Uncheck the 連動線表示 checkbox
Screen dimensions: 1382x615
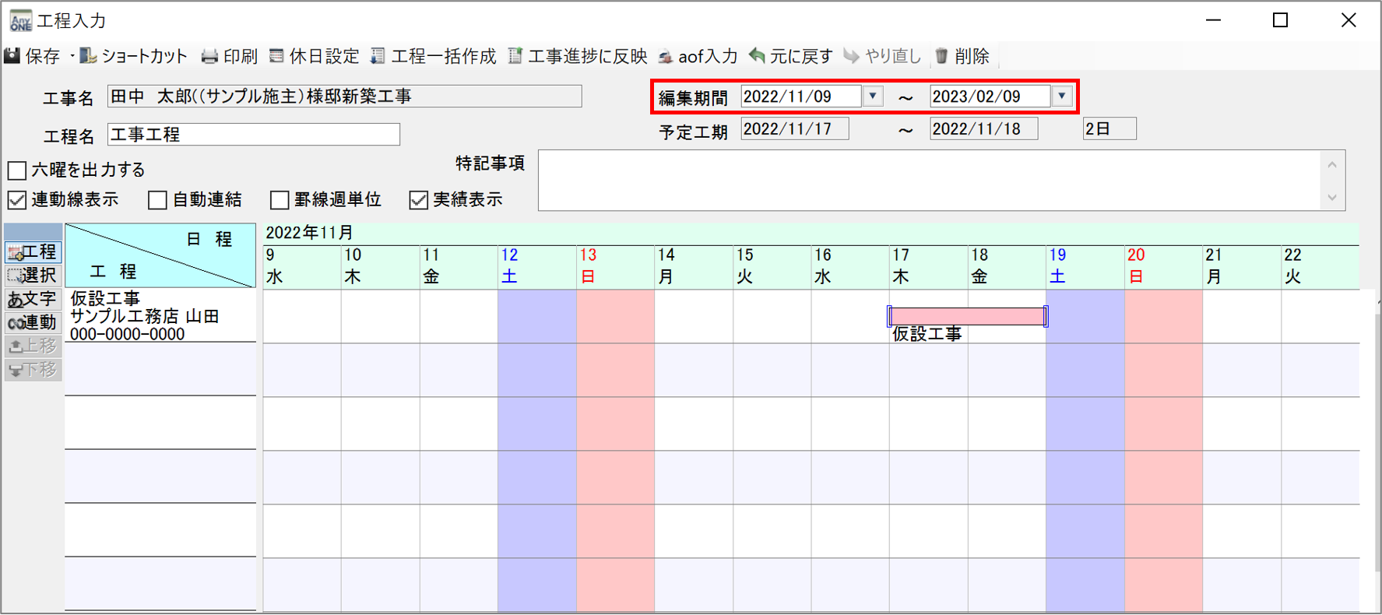[17, 200]
